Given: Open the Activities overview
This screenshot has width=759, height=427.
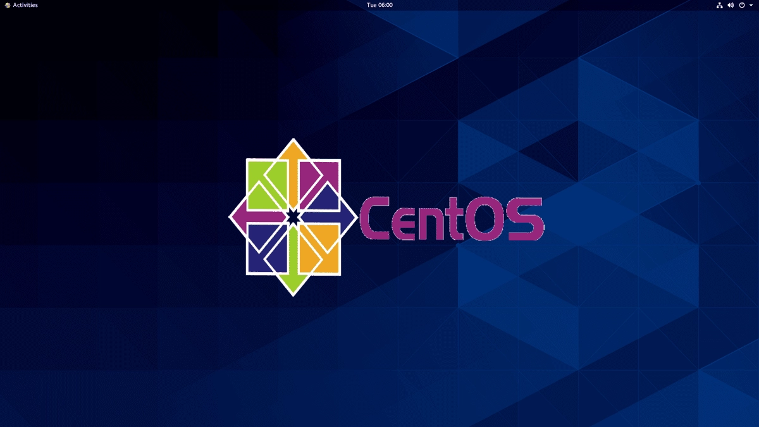Looking at the screenshot, I should point(25,5).
